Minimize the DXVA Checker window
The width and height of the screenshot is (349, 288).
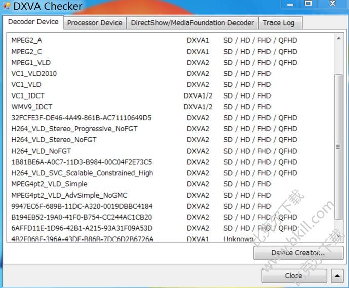290,4
